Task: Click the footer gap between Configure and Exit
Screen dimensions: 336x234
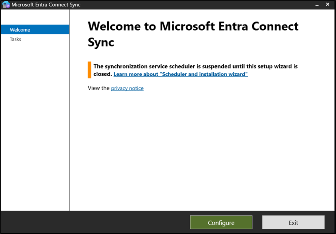Action: click(257, 222)
